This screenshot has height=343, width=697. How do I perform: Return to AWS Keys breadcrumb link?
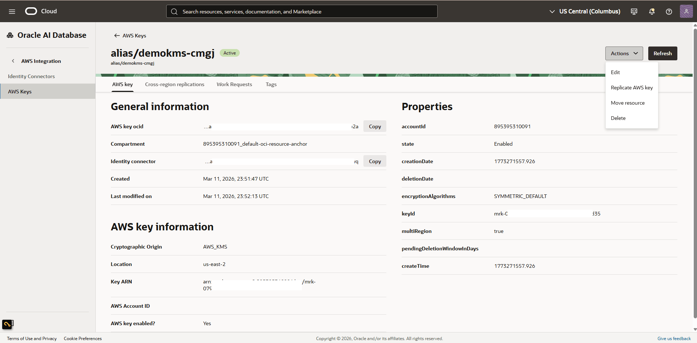pyautogui.click(x=134, y=36)
